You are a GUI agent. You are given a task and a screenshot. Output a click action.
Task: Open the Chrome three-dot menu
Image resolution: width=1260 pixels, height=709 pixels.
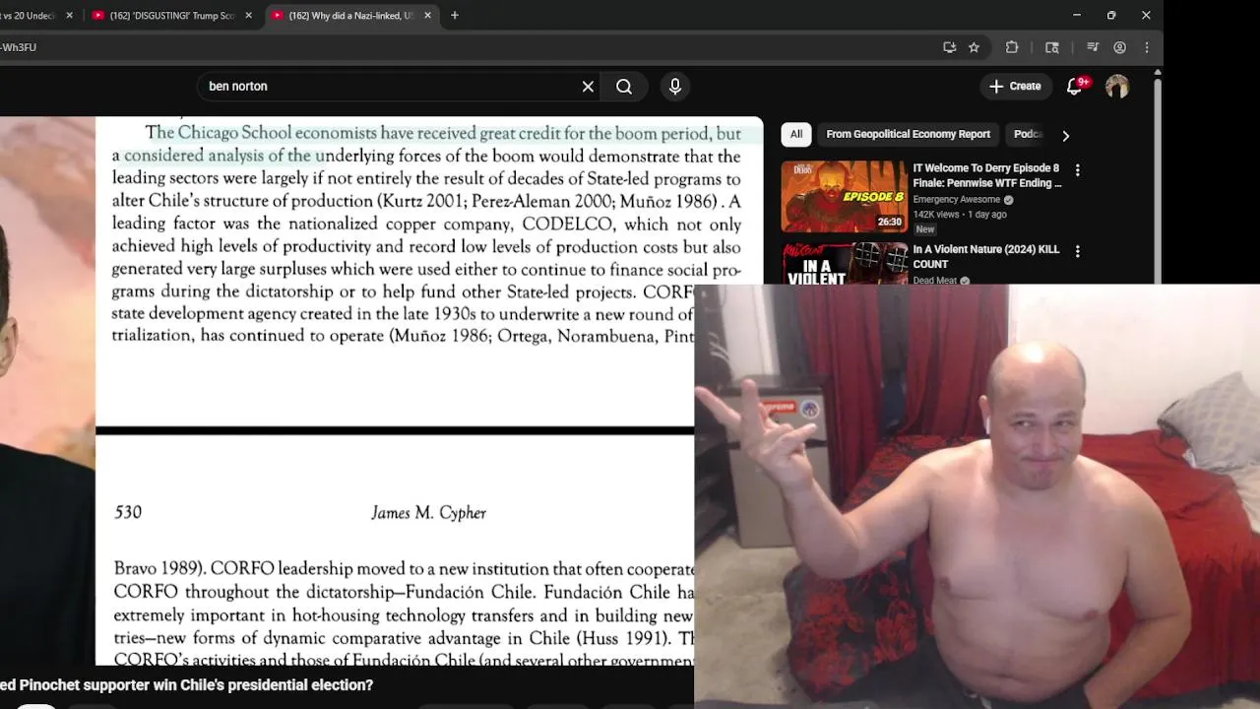pos(1147,47)
